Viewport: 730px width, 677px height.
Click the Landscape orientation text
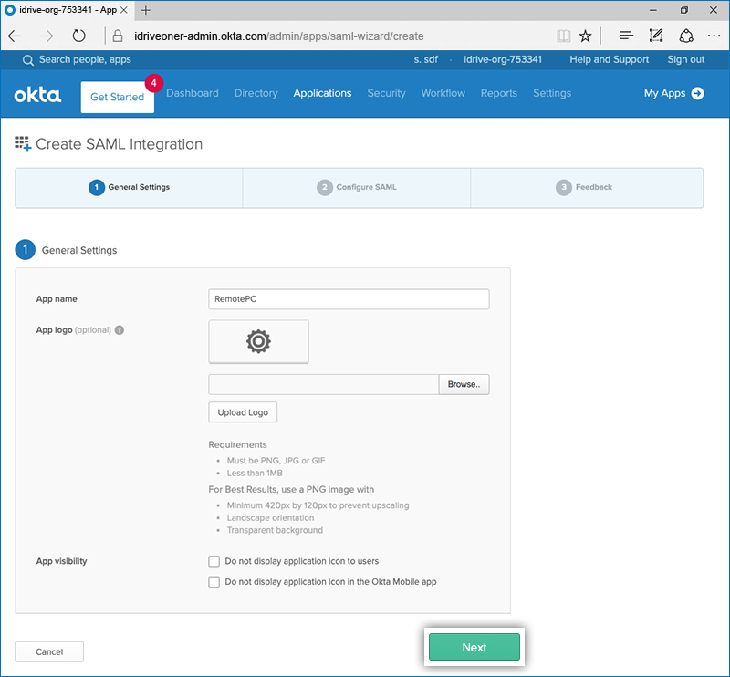[270, 517]
